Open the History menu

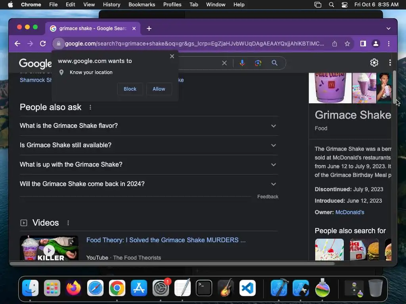111,5
